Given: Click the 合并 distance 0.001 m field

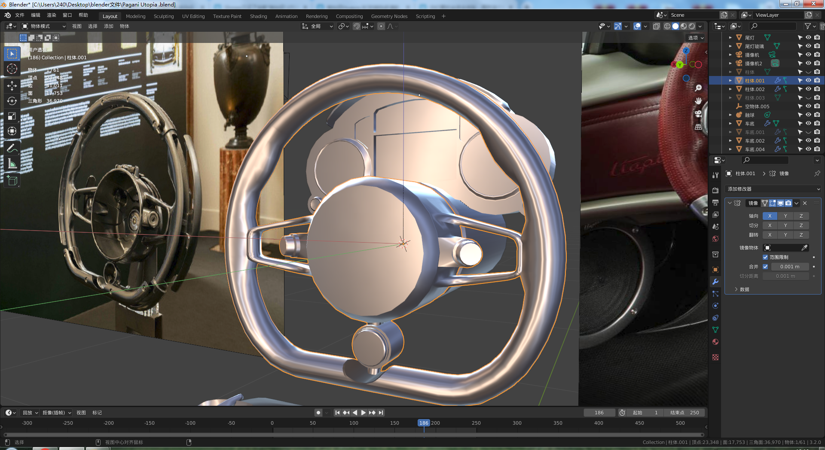Looking at the screenshot, I should [x=790, y=267].
